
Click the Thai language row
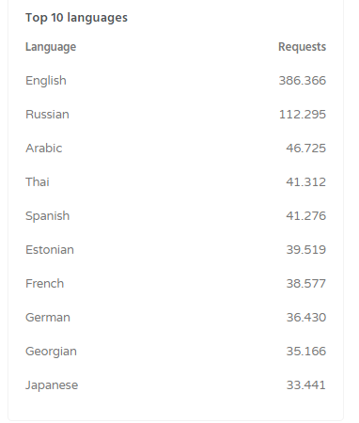click(x=176, y=182)
